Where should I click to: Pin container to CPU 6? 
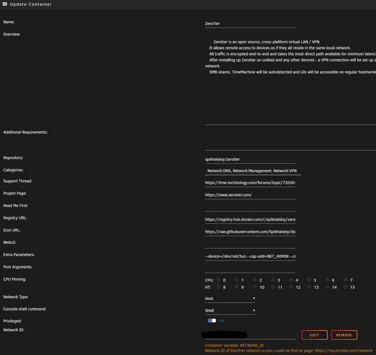point(327,280)
